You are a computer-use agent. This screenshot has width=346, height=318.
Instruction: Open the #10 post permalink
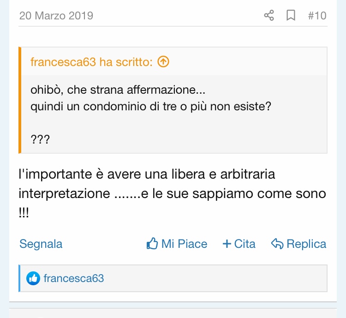pos(317,16)
